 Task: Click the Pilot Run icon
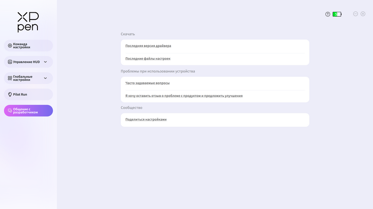(10, 95)
